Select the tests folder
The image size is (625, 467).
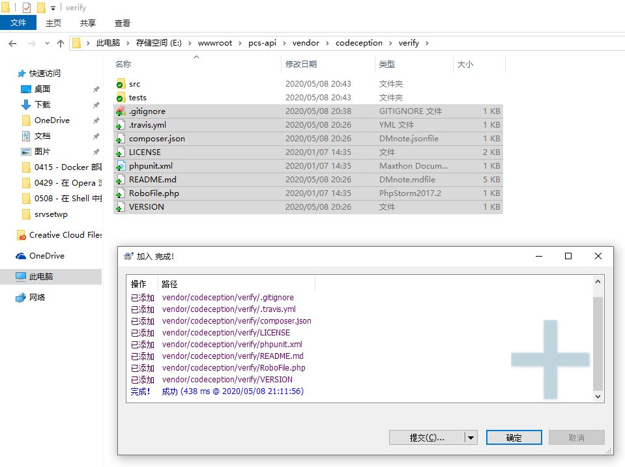coord(137,98)
